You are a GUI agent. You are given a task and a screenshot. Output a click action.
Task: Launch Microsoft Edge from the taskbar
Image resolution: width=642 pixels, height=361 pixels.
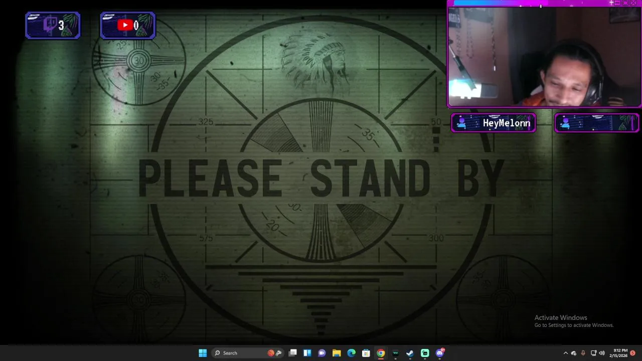point(352,353)
